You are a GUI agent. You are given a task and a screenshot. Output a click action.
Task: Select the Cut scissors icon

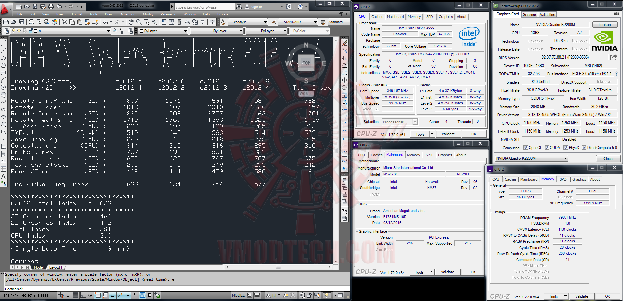[64, 22]
